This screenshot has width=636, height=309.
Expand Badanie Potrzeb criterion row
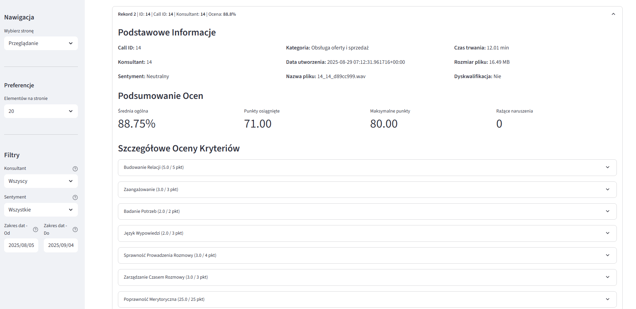pos(367,211)
